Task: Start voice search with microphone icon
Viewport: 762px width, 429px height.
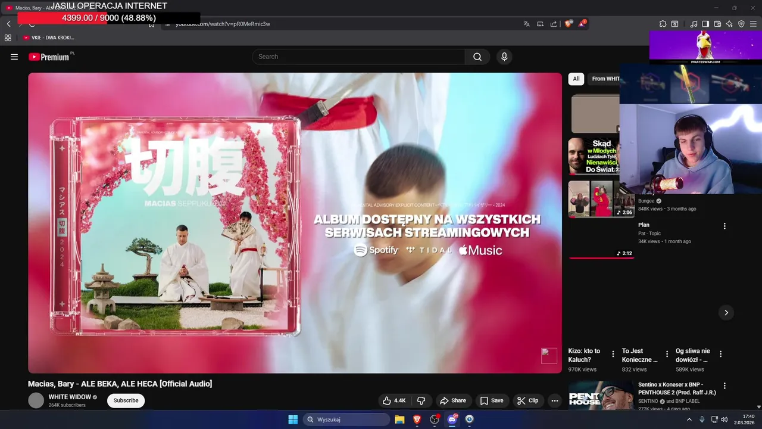Action: pyautogui.click(x=504, y=57)
